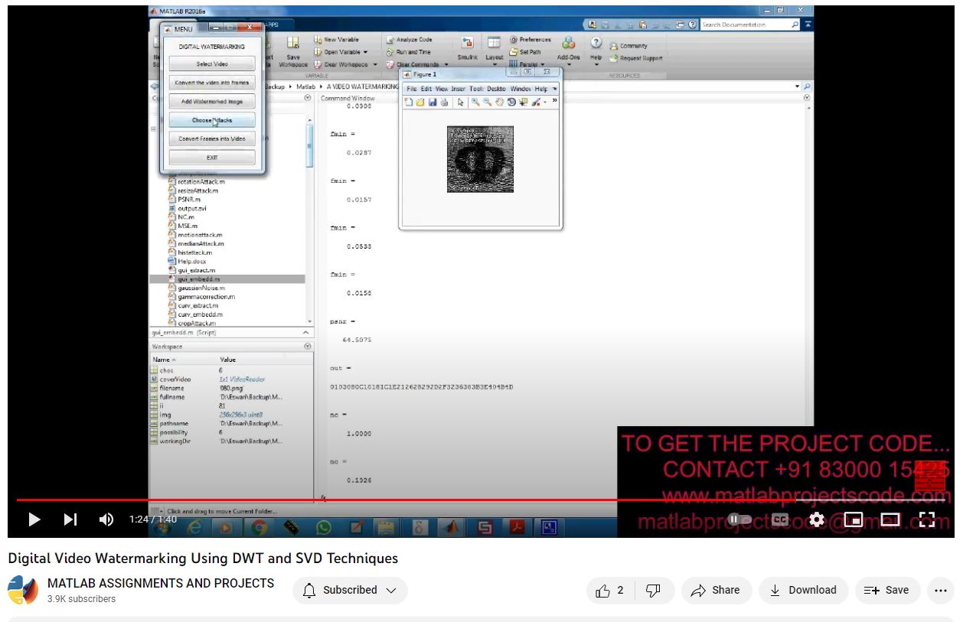Enter fullscreen mode
Image resolution: width=963 pixels, height=622 pixels.
pos(926,519)
